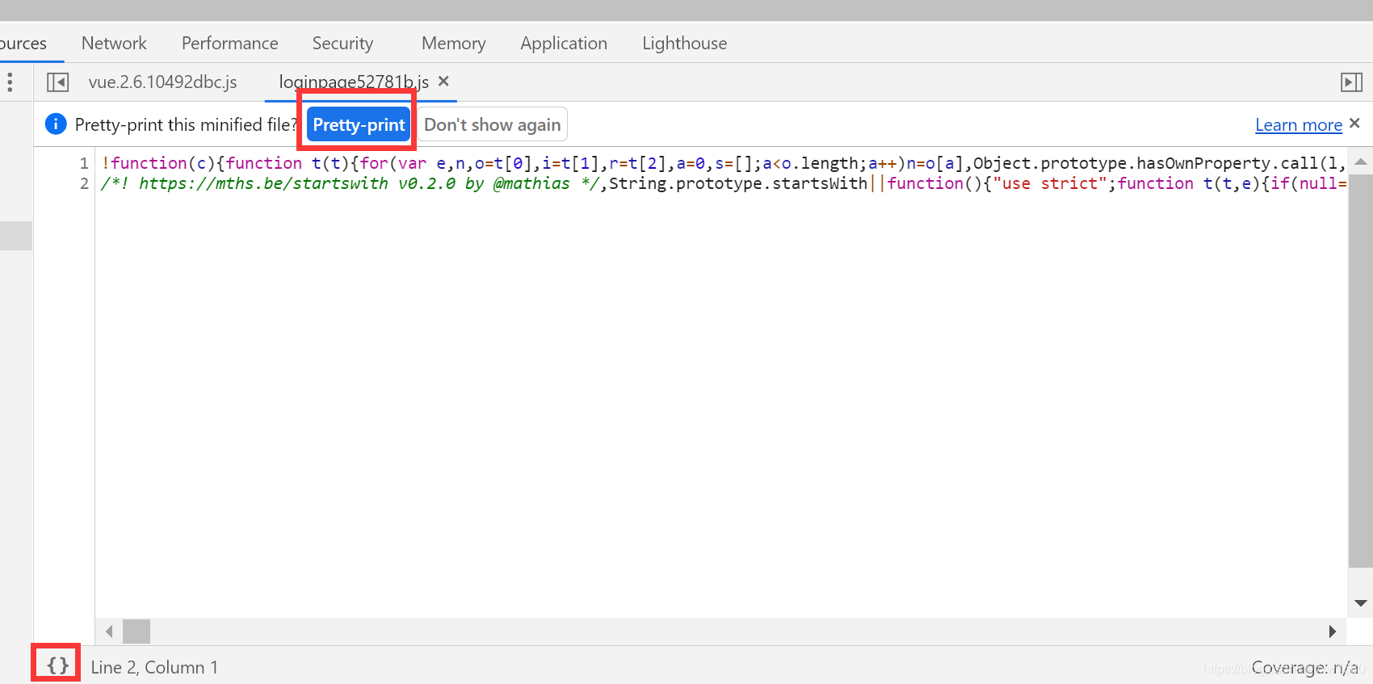Click the horizontal scrollbar thumb
1373x684 pixels.
click(136, 632)
